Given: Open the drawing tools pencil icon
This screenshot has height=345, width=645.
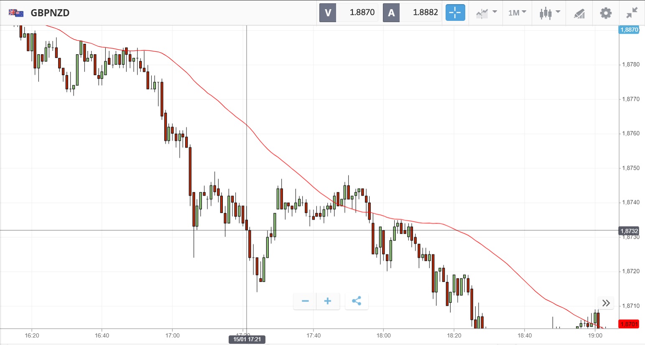Looking at the screenshot, I should 579,13.
